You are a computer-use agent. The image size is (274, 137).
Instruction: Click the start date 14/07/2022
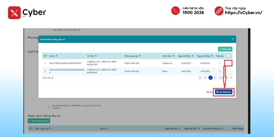tap(186, 71)
